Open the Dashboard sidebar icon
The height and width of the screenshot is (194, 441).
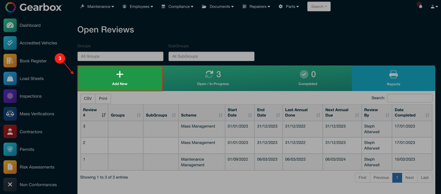coord(10,26)
